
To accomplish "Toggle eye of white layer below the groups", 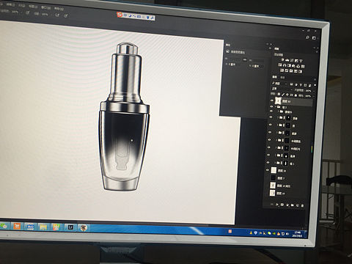I will [268, 170].
